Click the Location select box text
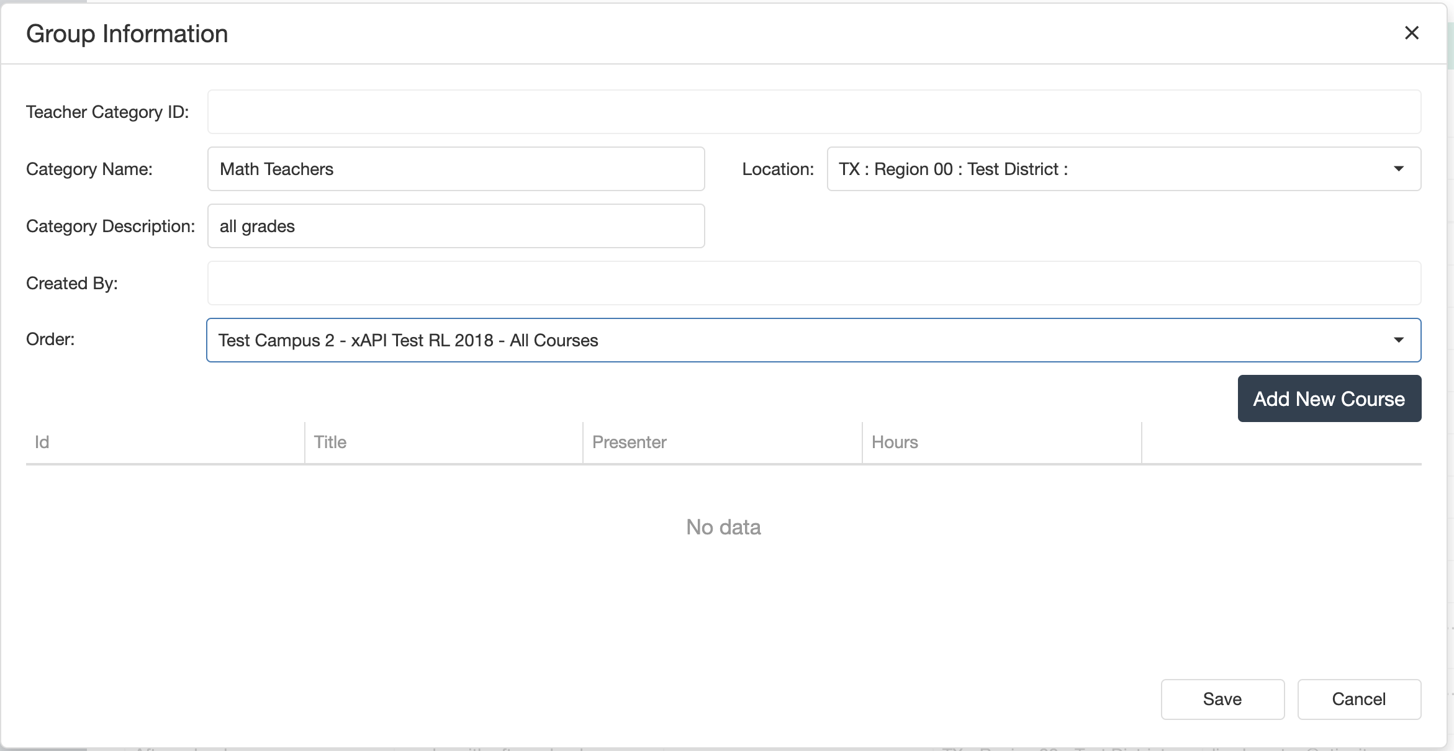Screen dimensions: 1454x751 click(x=953, y=169)
